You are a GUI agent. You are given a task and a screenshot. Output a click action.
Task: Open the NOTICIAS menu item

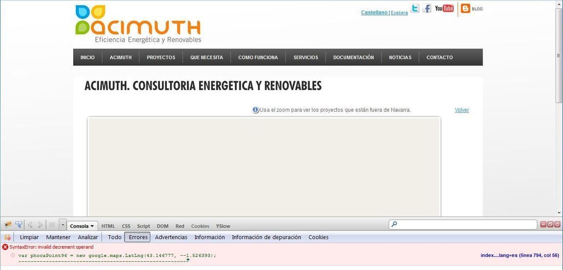click(400, 57)
